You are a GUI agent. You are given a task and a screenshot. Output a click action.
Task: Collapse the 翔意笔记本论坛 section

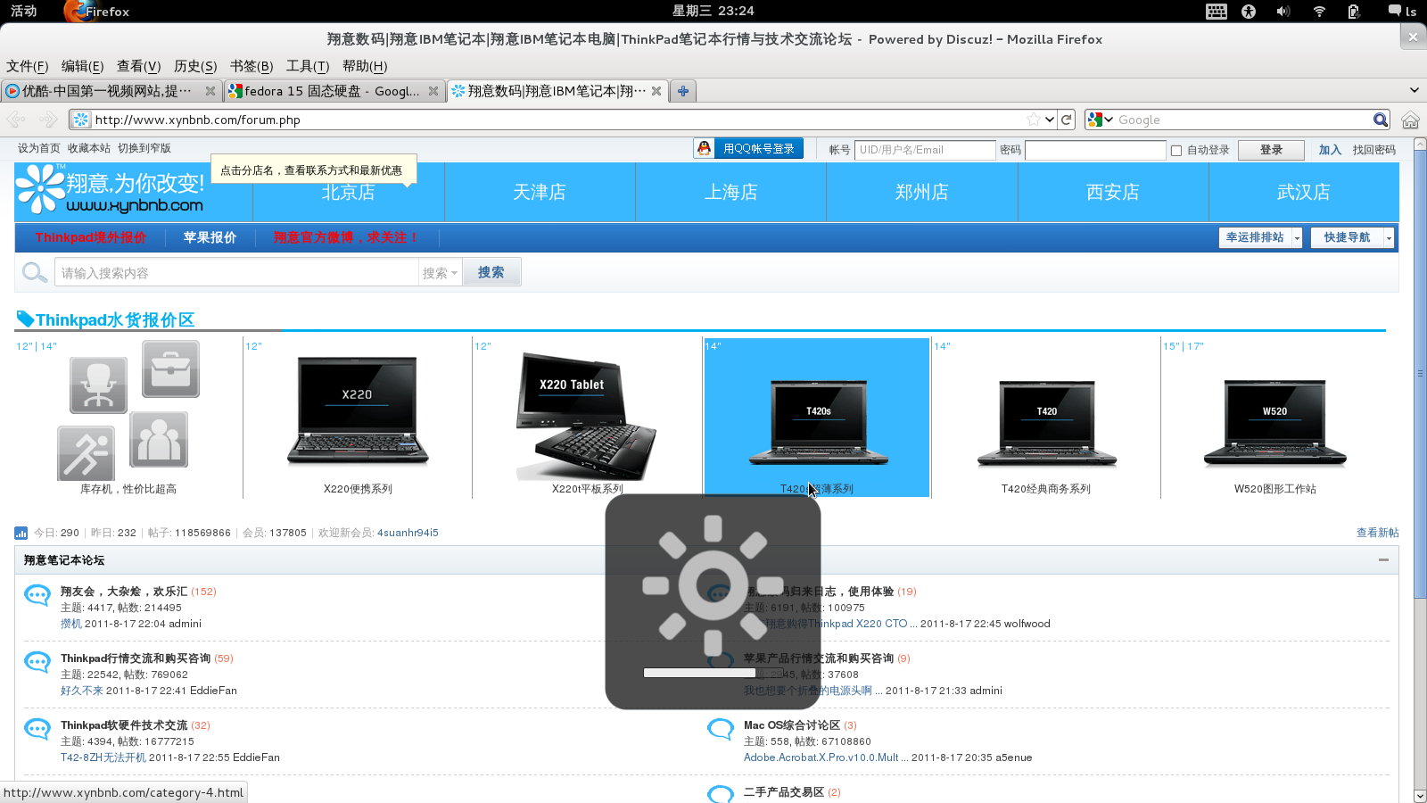point(1383,559)
